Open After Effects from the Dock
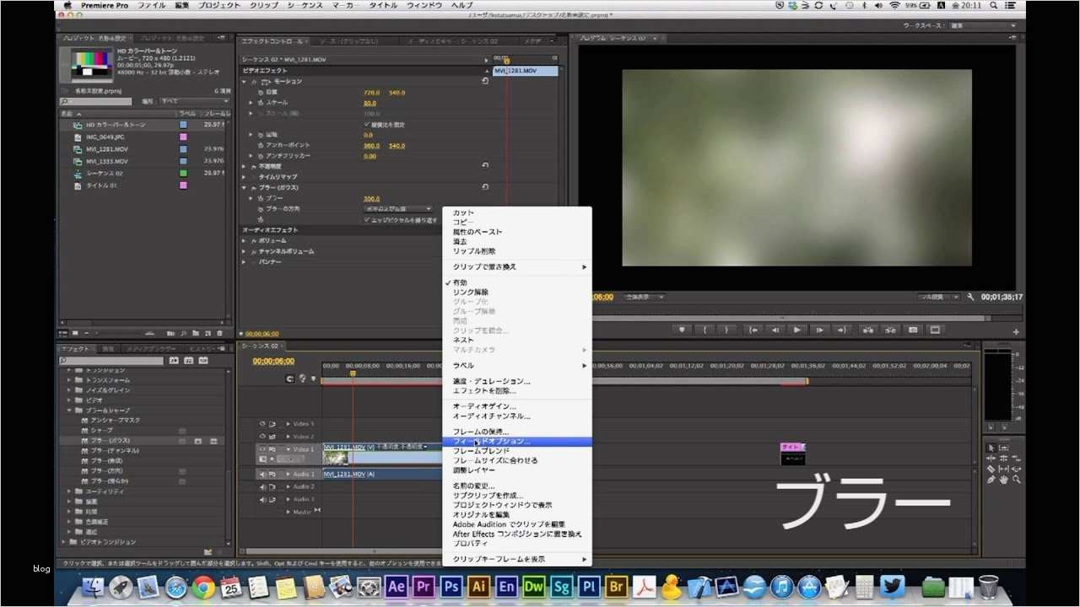The image size is (1080, 607). click(396, 586)
